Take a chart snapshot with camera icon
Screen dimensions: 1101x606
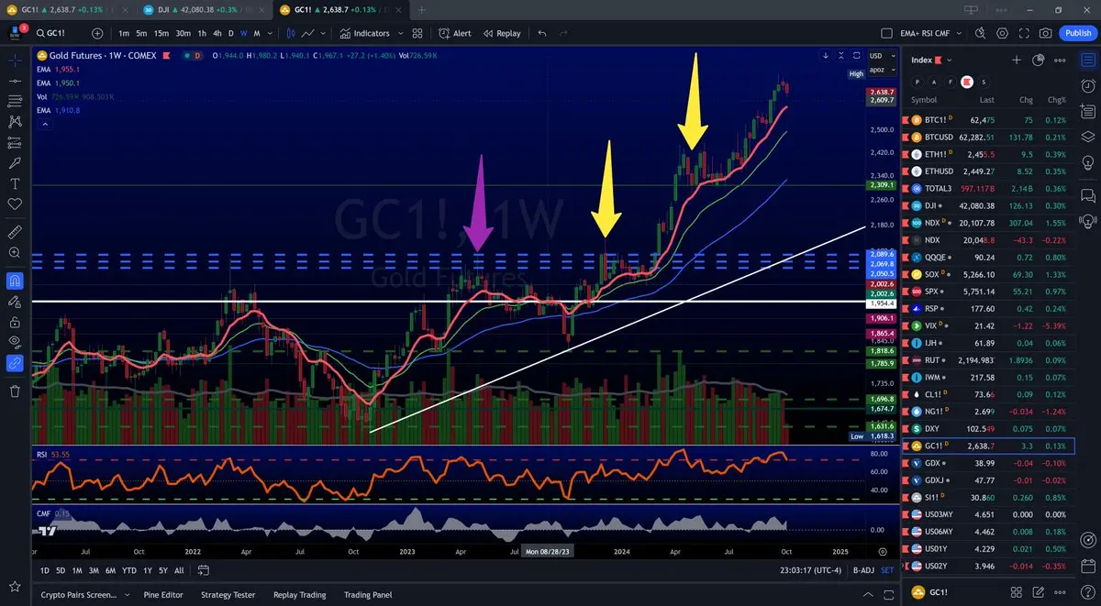click(x=1046, y=33)
